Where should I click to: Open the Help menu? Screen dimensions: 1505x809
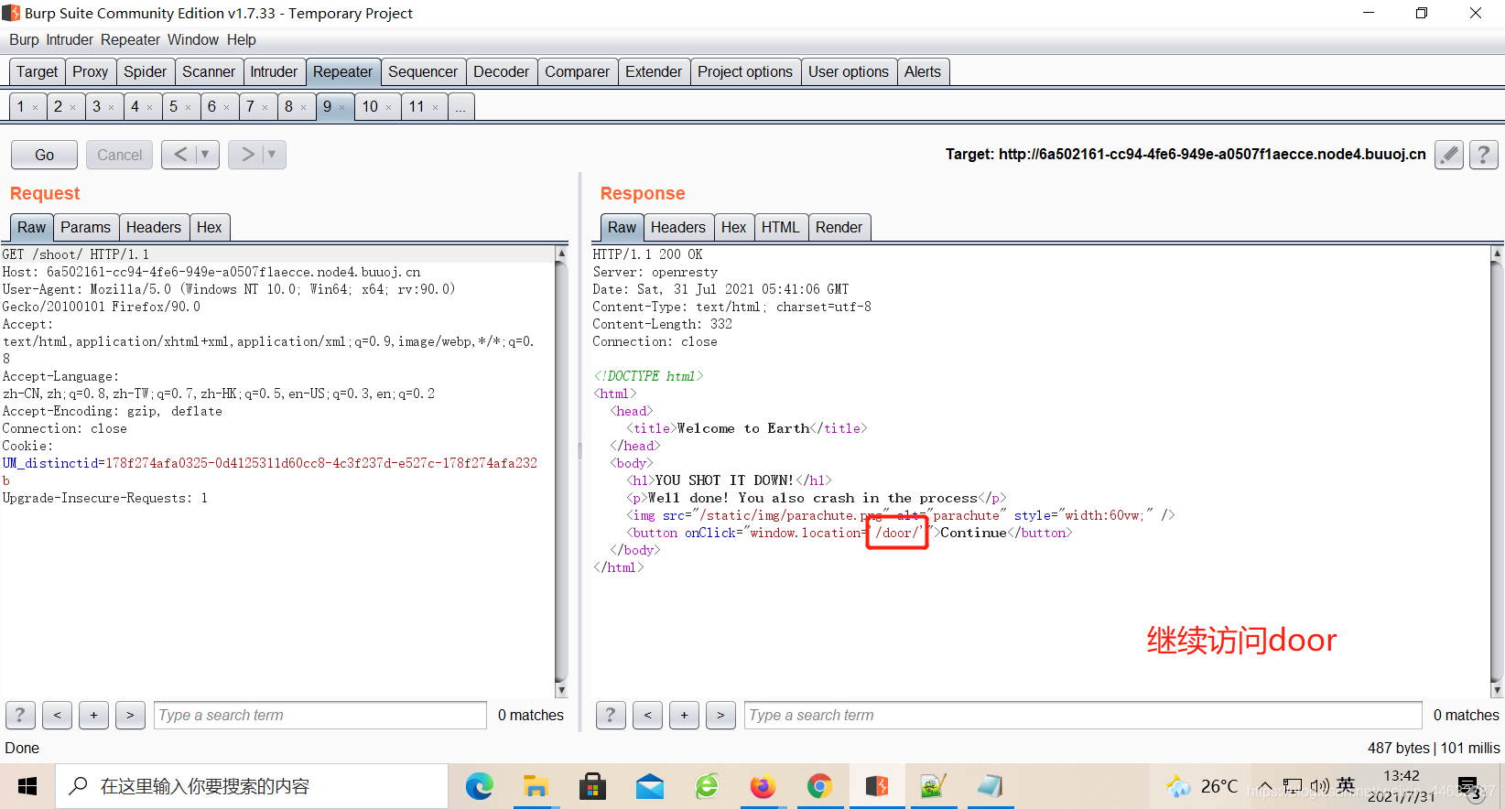pyautogui.click(x=242, y=40)
